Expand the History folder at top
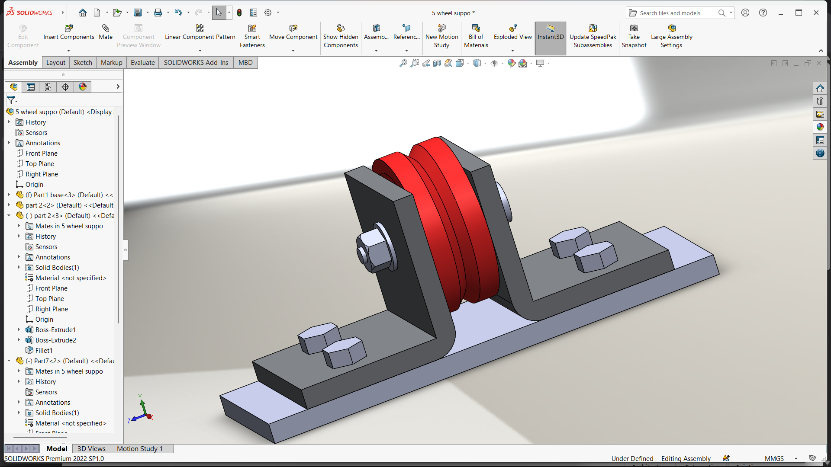 pos(9,122)
